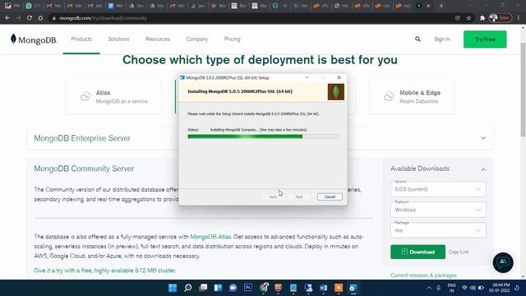Open Photoshop from taskbar
This screenshot has width=526, height=296.
(248, 288)
